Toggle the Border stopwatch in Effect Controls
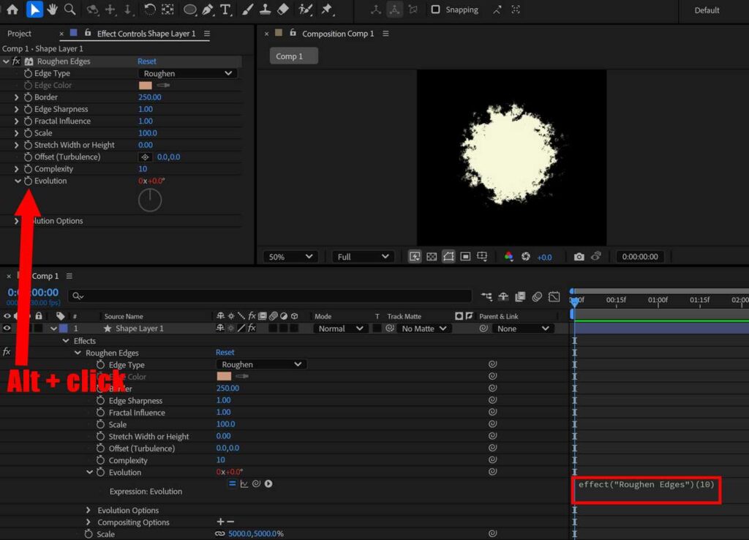The image size is (749, 540). (x=29, y=97)
